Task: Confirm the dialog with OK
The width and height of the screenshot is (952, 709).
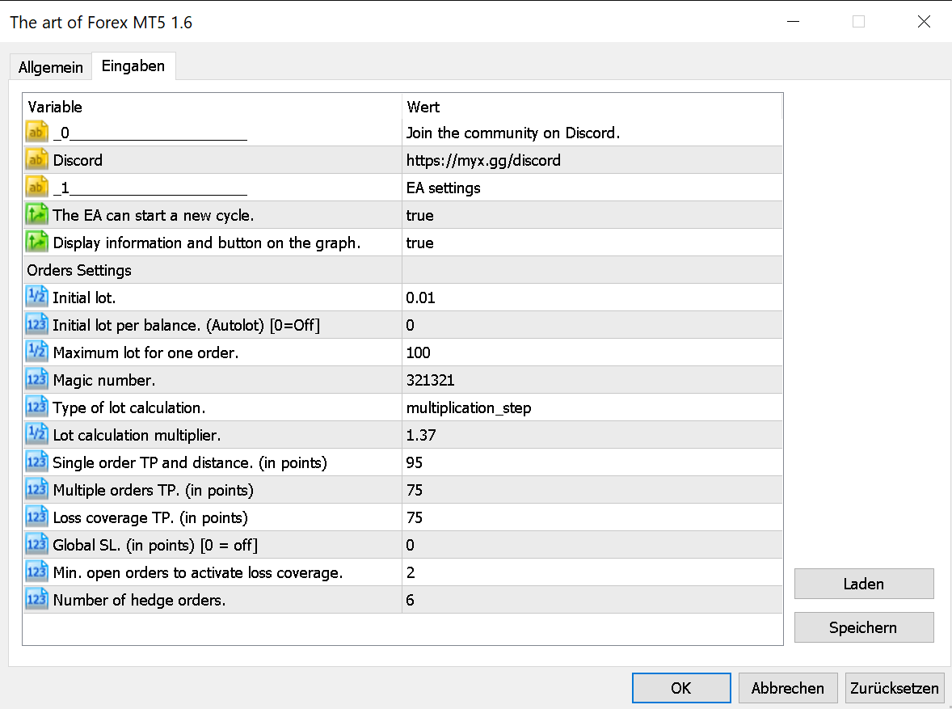Action: pos(680,688)
